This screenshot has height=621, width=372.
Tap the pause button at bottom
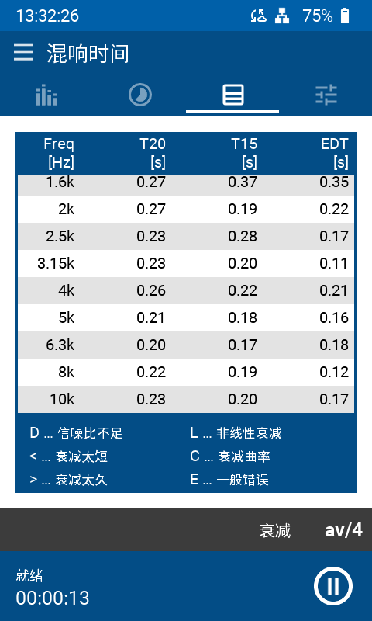333,586
